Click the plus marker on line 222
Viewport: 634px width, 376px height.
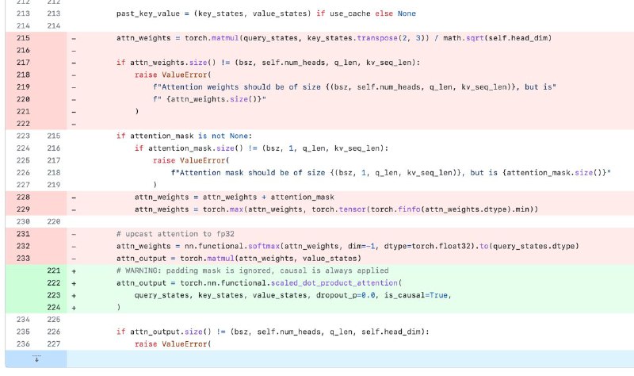click(74, 283)
